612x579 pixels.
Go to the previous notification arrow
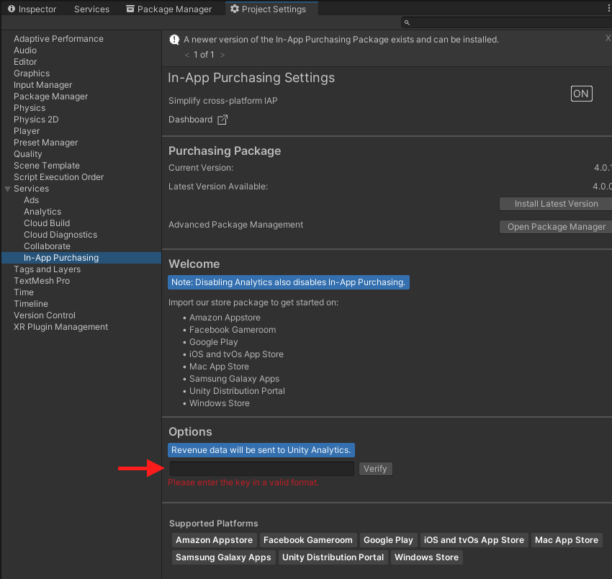[187, 55]
